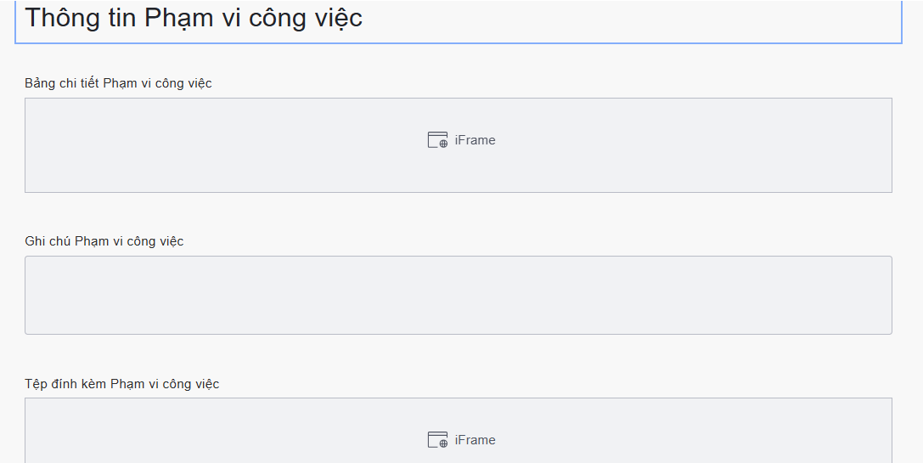The height and width of the screenshot is (463, 923).
Task: Click the word 'Thông' in the section heading
Action: tap(63, 18)
